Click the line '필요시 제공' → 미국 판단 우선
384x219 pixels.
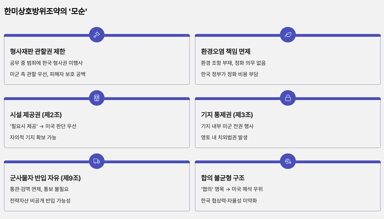pos(43,126)
